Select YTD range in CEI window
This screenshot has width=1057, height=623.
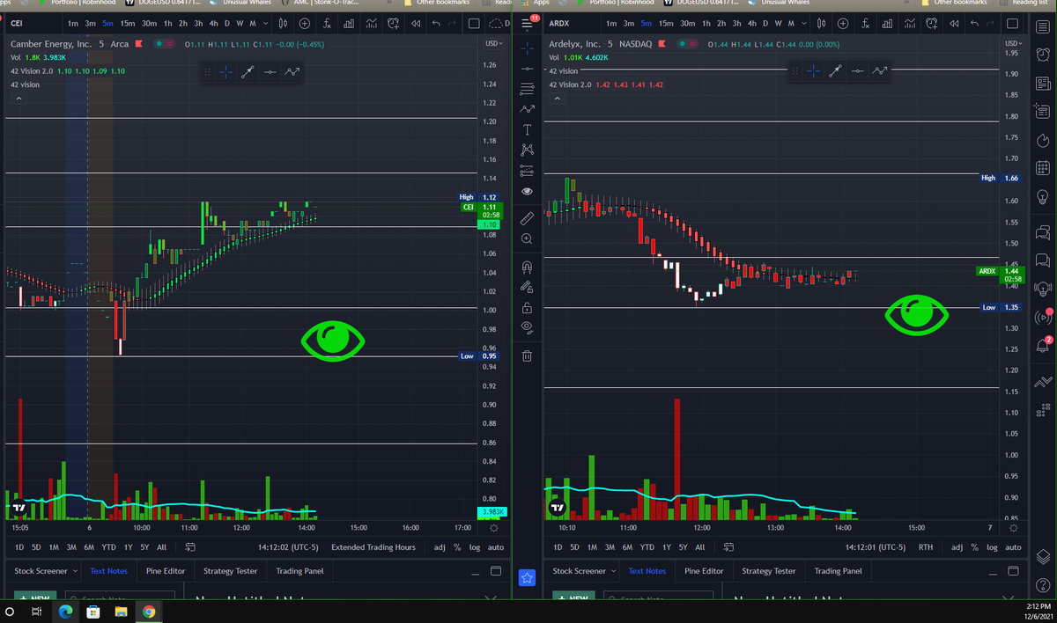pyautogui.click(x=109, y=547)
